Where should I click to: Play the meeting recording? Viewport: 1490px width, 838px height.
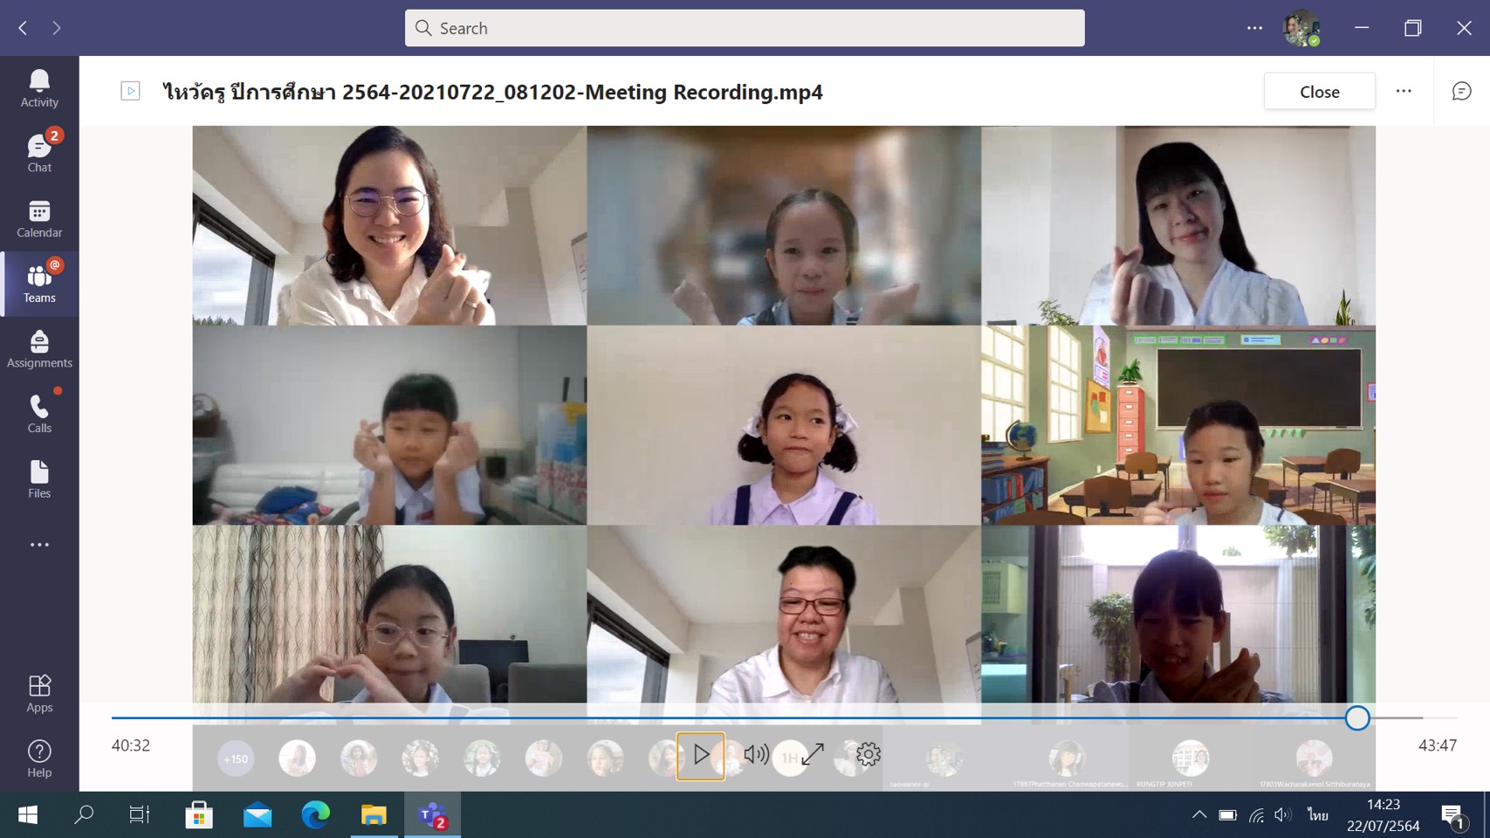click(x=700, y=755)
